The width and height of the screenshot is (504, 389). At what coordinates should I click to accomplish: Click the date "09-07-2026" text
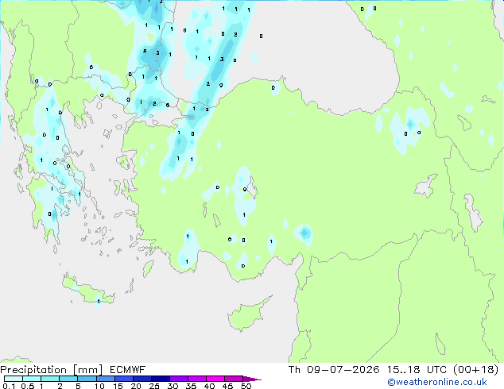343,370
